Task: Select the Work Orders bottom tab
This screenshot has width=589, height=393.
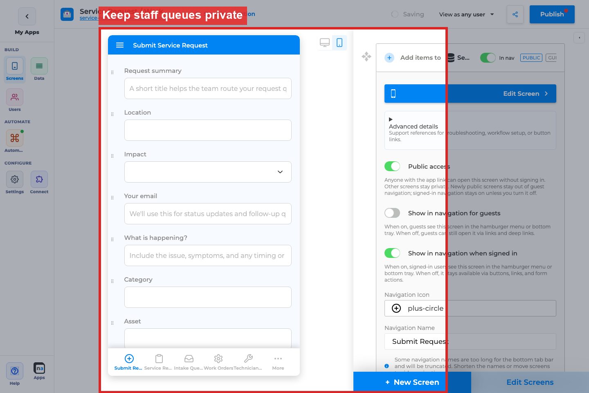Action: (218, 362)
